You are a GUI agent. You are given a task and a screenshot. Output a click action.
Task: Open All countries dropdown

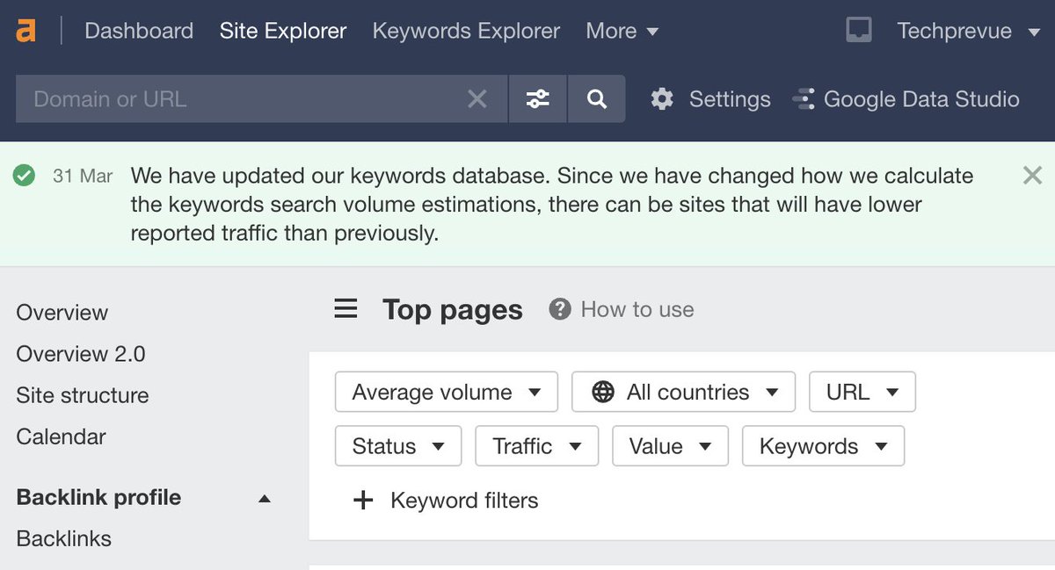click(x=683, y=392)
